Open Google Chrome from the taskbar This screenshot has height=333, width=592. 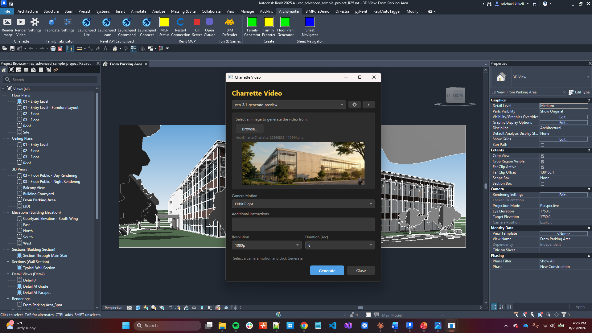tap(304, 326)
